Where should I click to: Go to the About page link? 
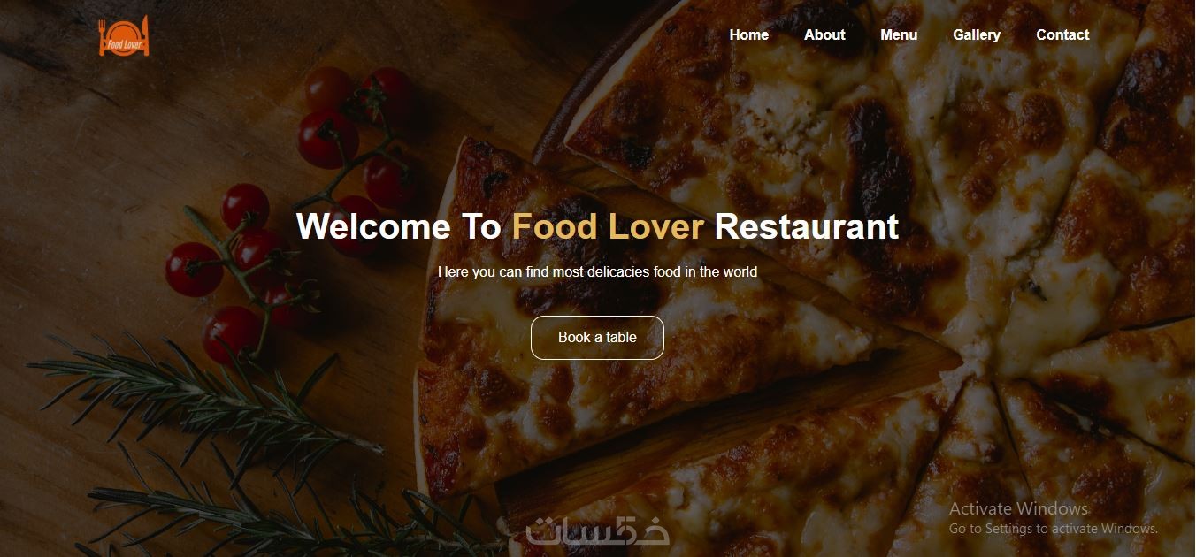[x=824, y=35]
